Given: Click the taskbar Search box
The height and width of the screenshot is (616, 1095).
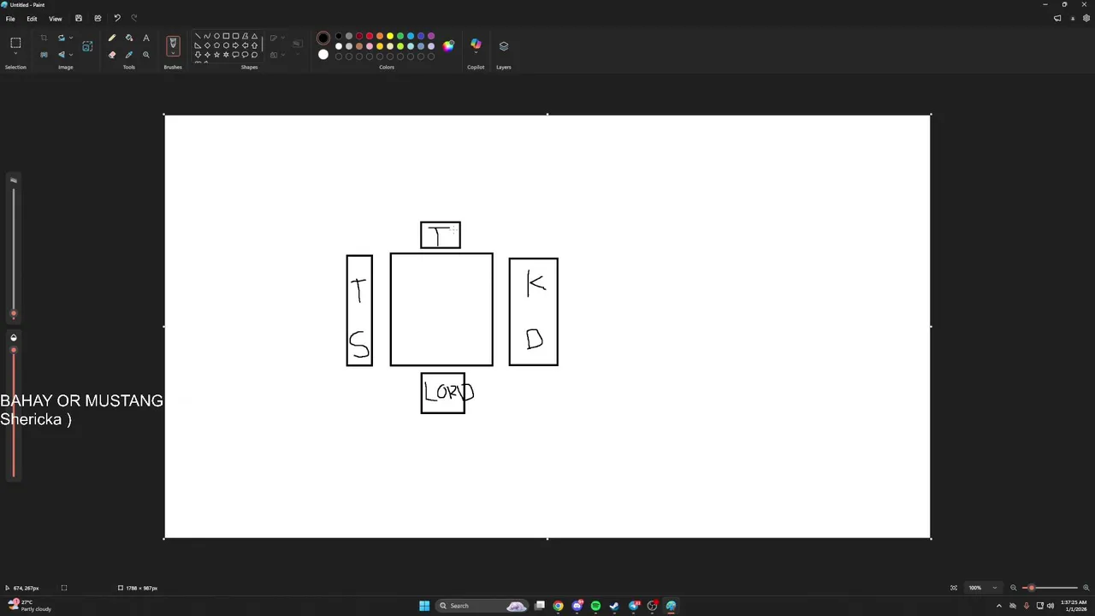Looking at the screenshot, I should pyautogui.click(x=482, y=606).
